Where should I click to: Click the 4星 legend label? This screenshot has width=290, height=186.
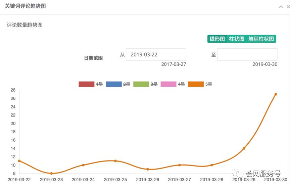(182, 84)
